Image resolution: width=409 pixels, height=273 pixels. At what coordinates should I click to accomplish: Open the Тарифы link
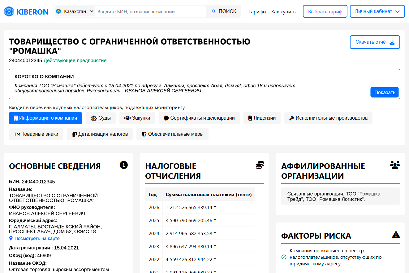(x=257, y=12)
